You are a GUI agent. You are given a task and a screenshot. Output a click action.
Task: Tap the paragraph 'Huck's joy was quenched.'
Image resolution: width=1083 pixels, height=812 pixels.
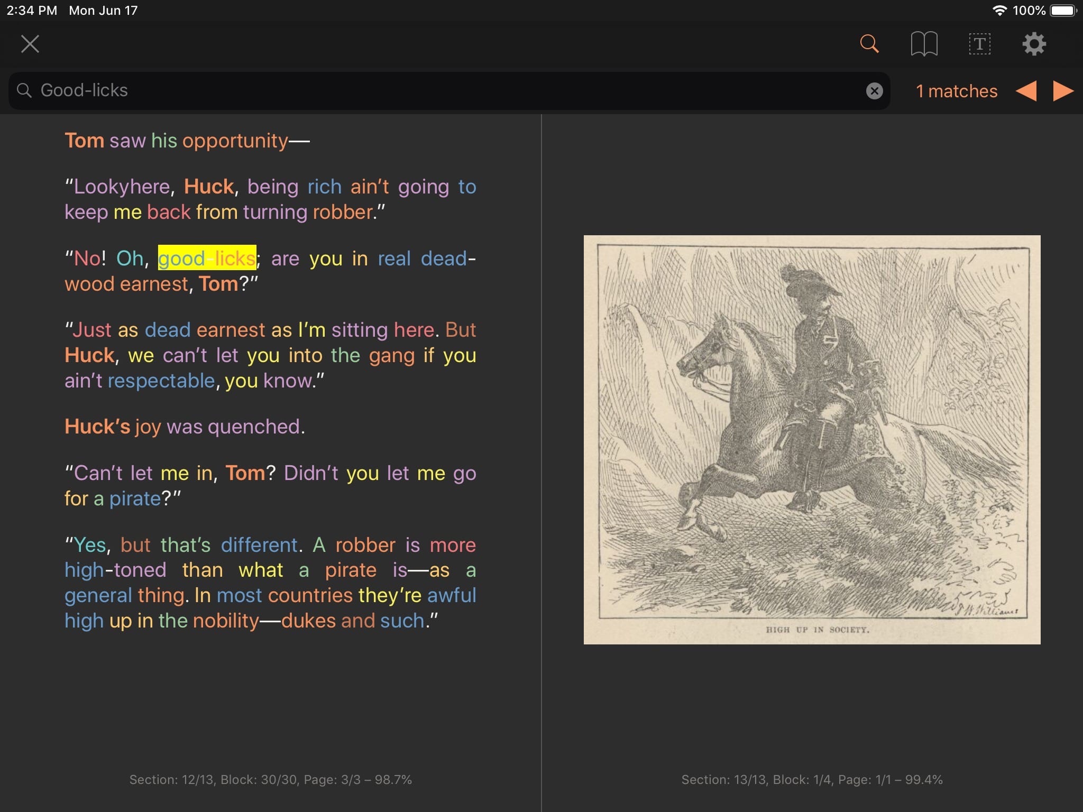(185, 427)
